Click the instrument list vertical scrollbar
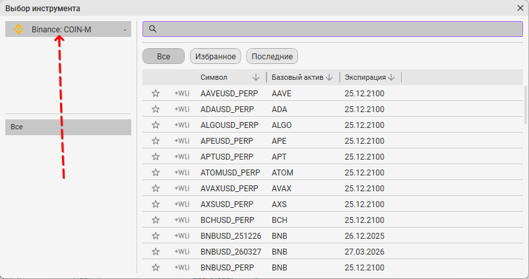Image resolution: width=529 pixels, height=279 pixels. coord(525,105)
